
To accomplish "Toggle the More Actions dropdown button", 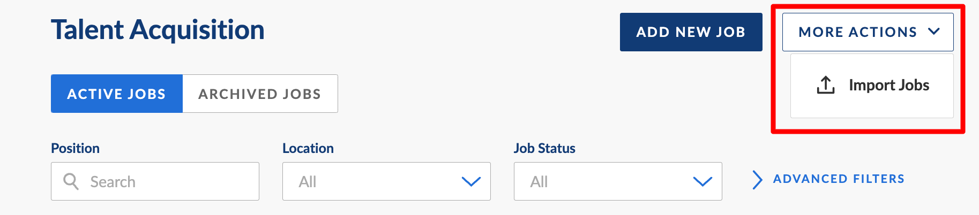I will (867, 32).
